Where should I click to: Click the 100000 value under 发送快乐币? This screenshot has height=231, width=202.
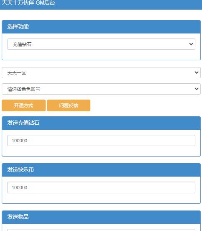[19, 187]
